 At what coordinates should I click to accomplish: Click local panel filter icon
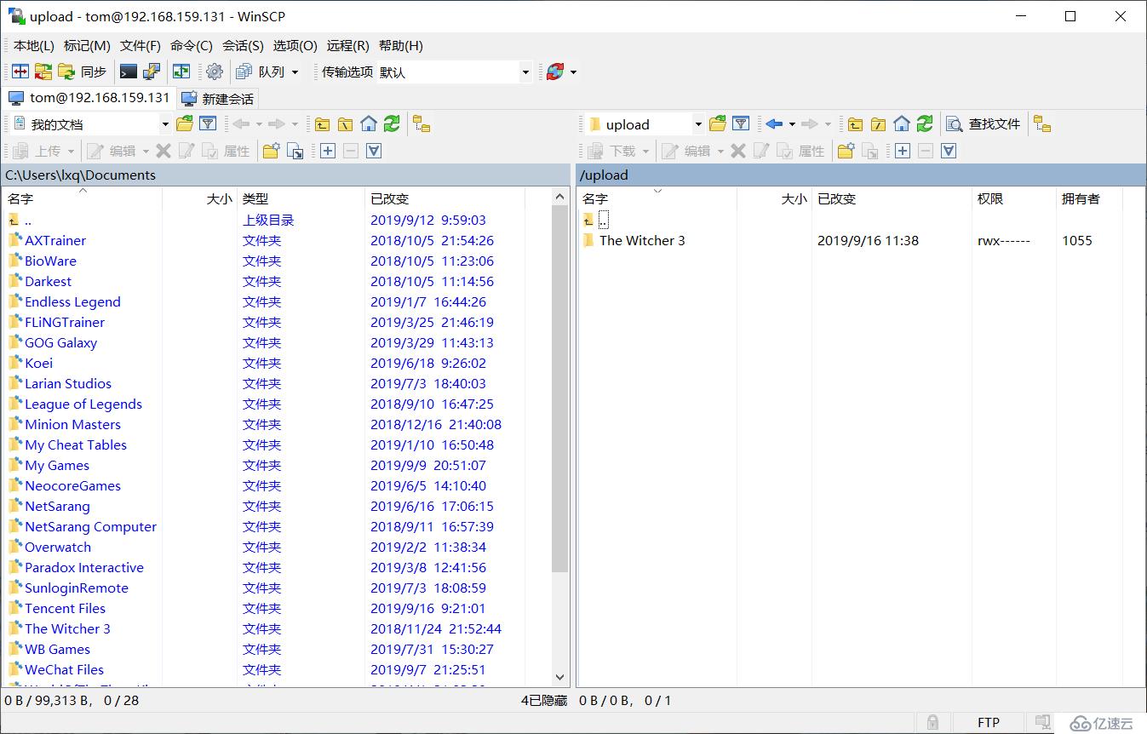[208, 124]
